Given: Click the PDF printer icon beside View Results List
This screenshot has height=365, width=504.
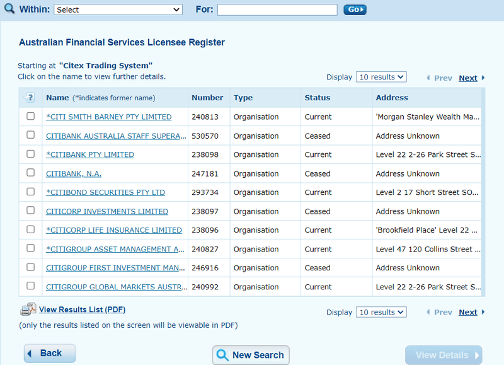Looking at the screenshot, I should point(28,309).
